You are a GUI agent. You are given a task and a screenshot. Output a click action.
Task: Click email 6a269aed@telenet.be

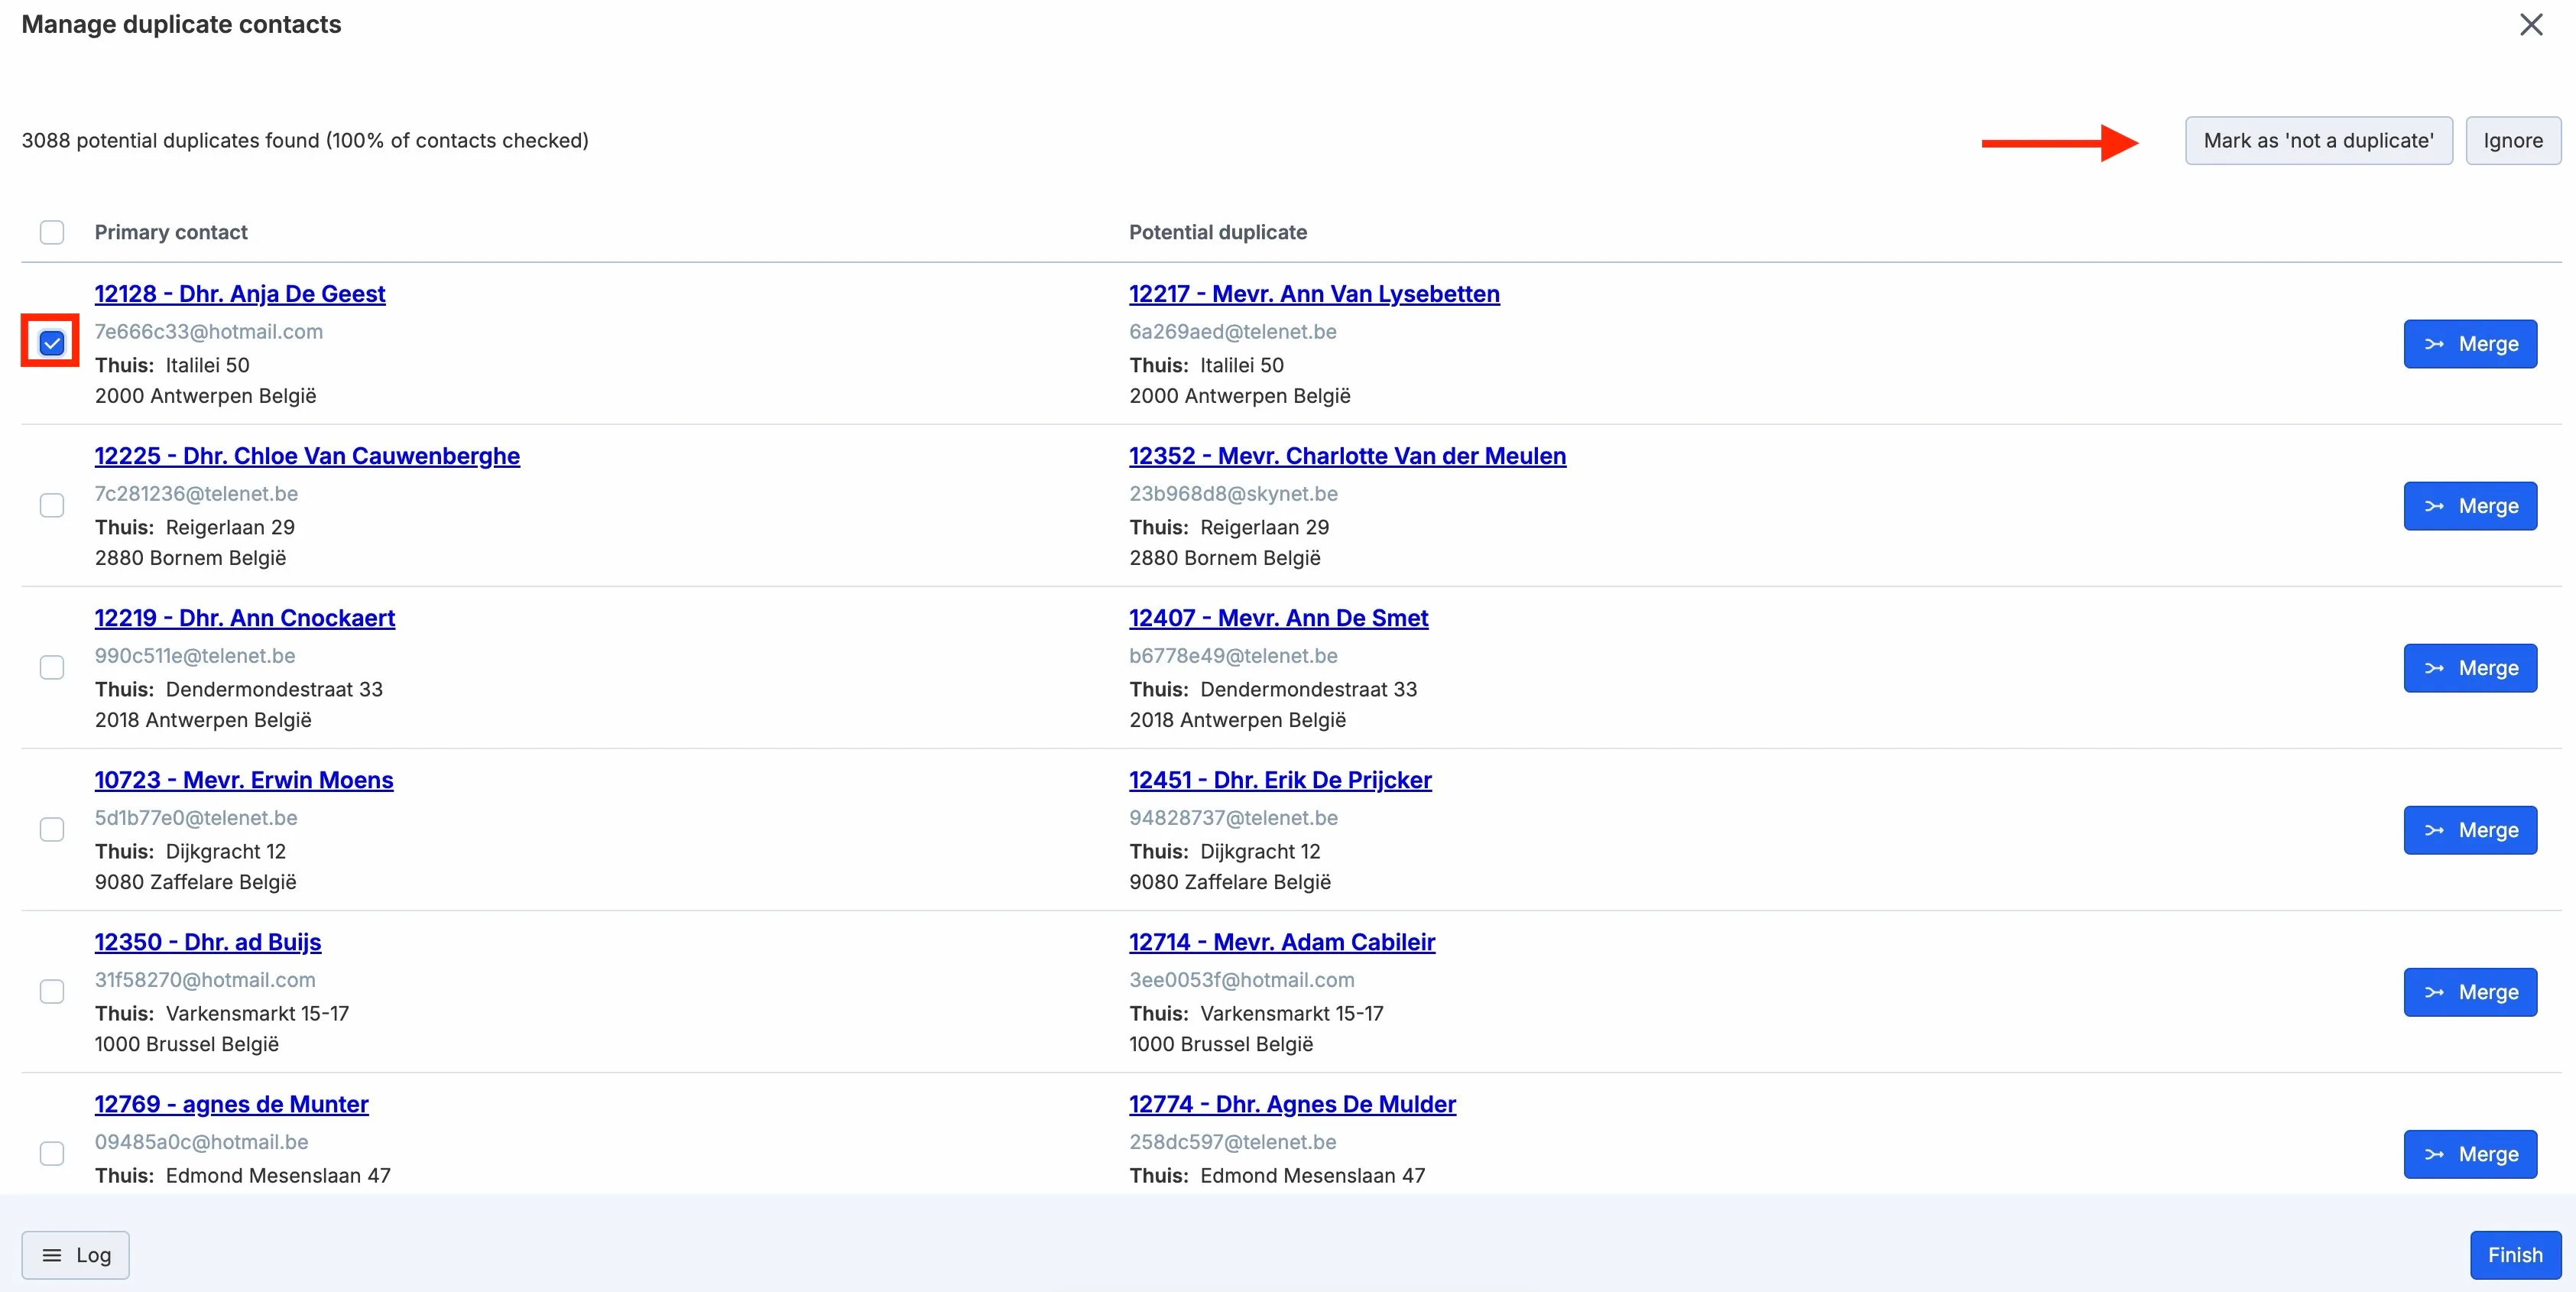click(x=1233, y=332)
